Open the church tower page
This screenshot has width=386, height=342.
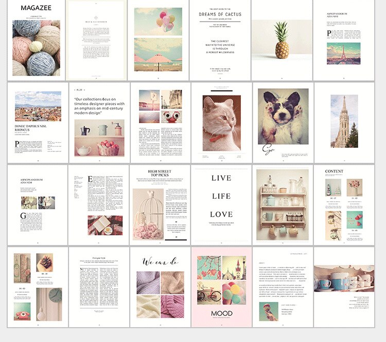344,122
